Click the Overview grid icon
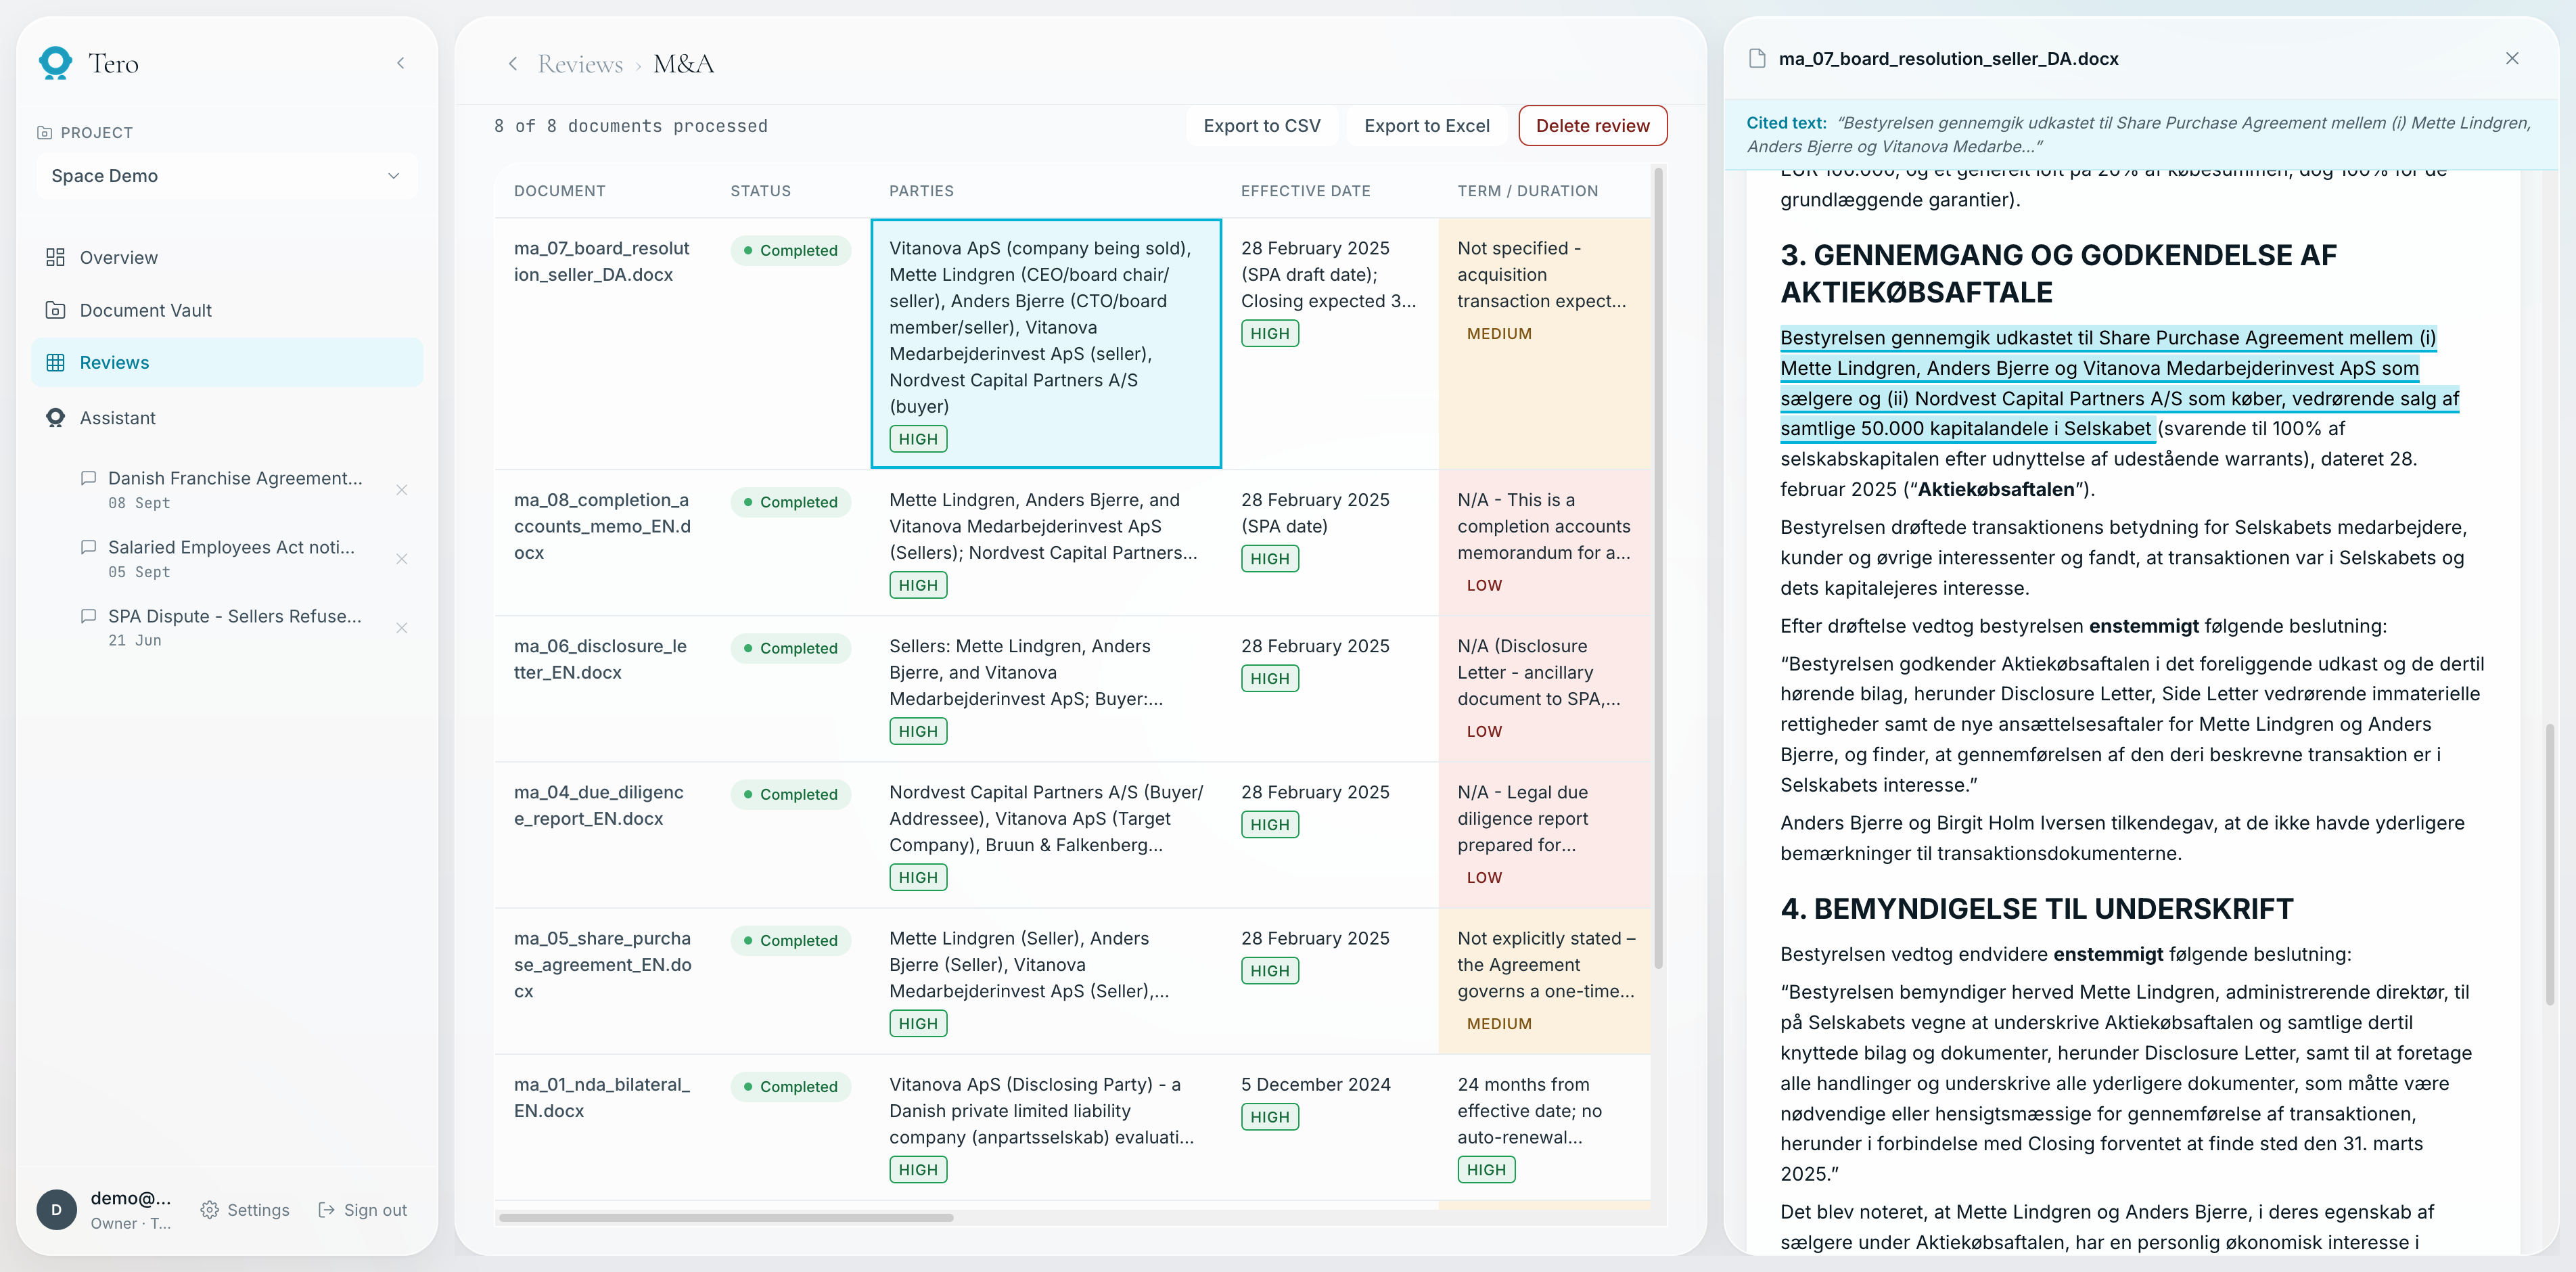Viewport: 2576px width, 1272px height. [55, 257]
